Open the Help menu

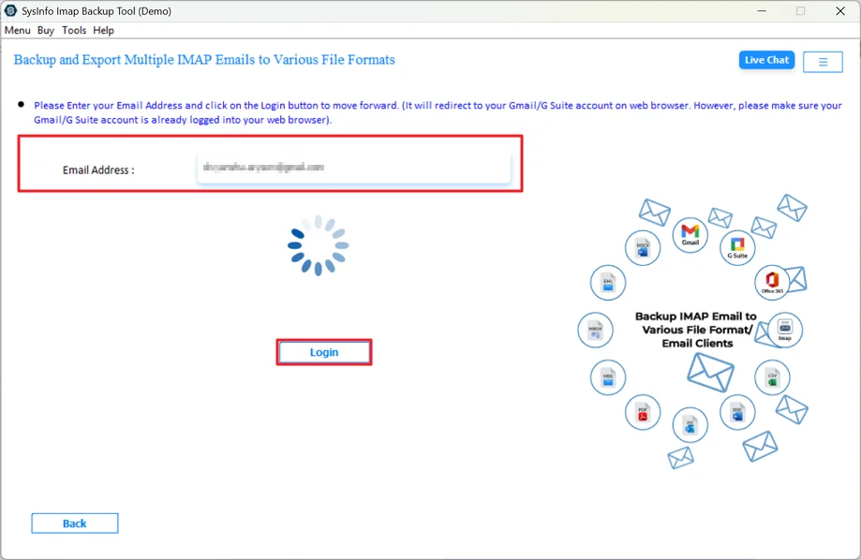(x=103, y=30)
